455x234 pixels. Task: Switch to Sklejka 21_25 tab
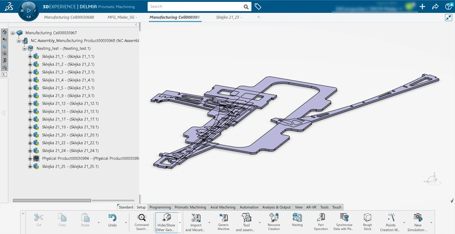pyautogui.click(x=229, y=17)
